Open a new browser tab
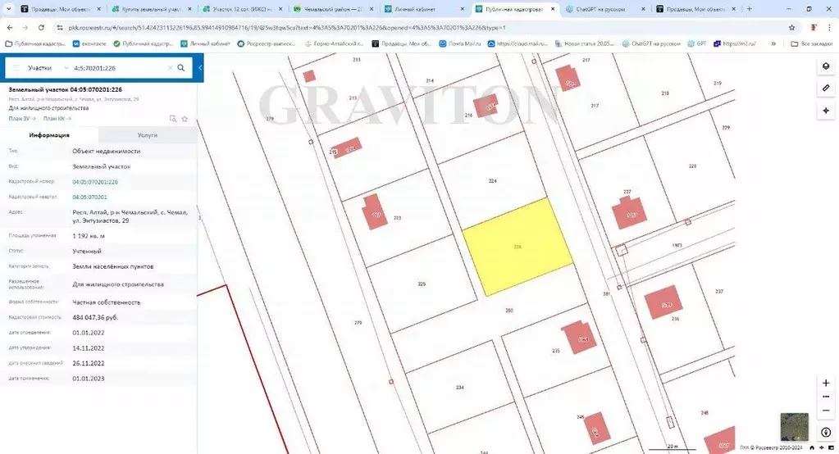 pyautogui.click(x=749, y=9)
